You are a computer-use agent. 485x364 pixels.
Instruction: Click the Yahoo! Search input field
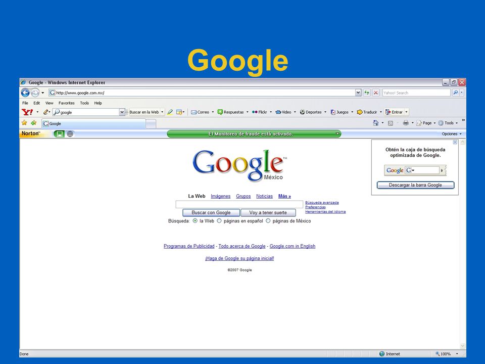tap(416, 93)
